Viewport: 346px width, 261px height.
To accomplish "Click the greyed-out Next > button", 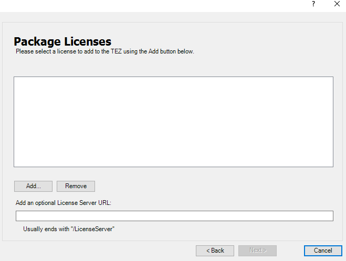I will coord(257,251).
